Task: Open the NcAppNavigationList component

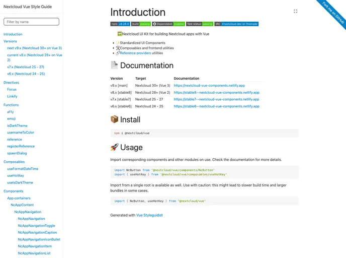Action: pyautogui.click(x=34, y=253)
